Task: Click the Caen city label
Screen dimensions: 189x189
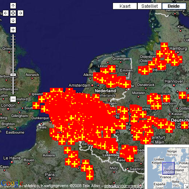Action: tap(4, 167)
